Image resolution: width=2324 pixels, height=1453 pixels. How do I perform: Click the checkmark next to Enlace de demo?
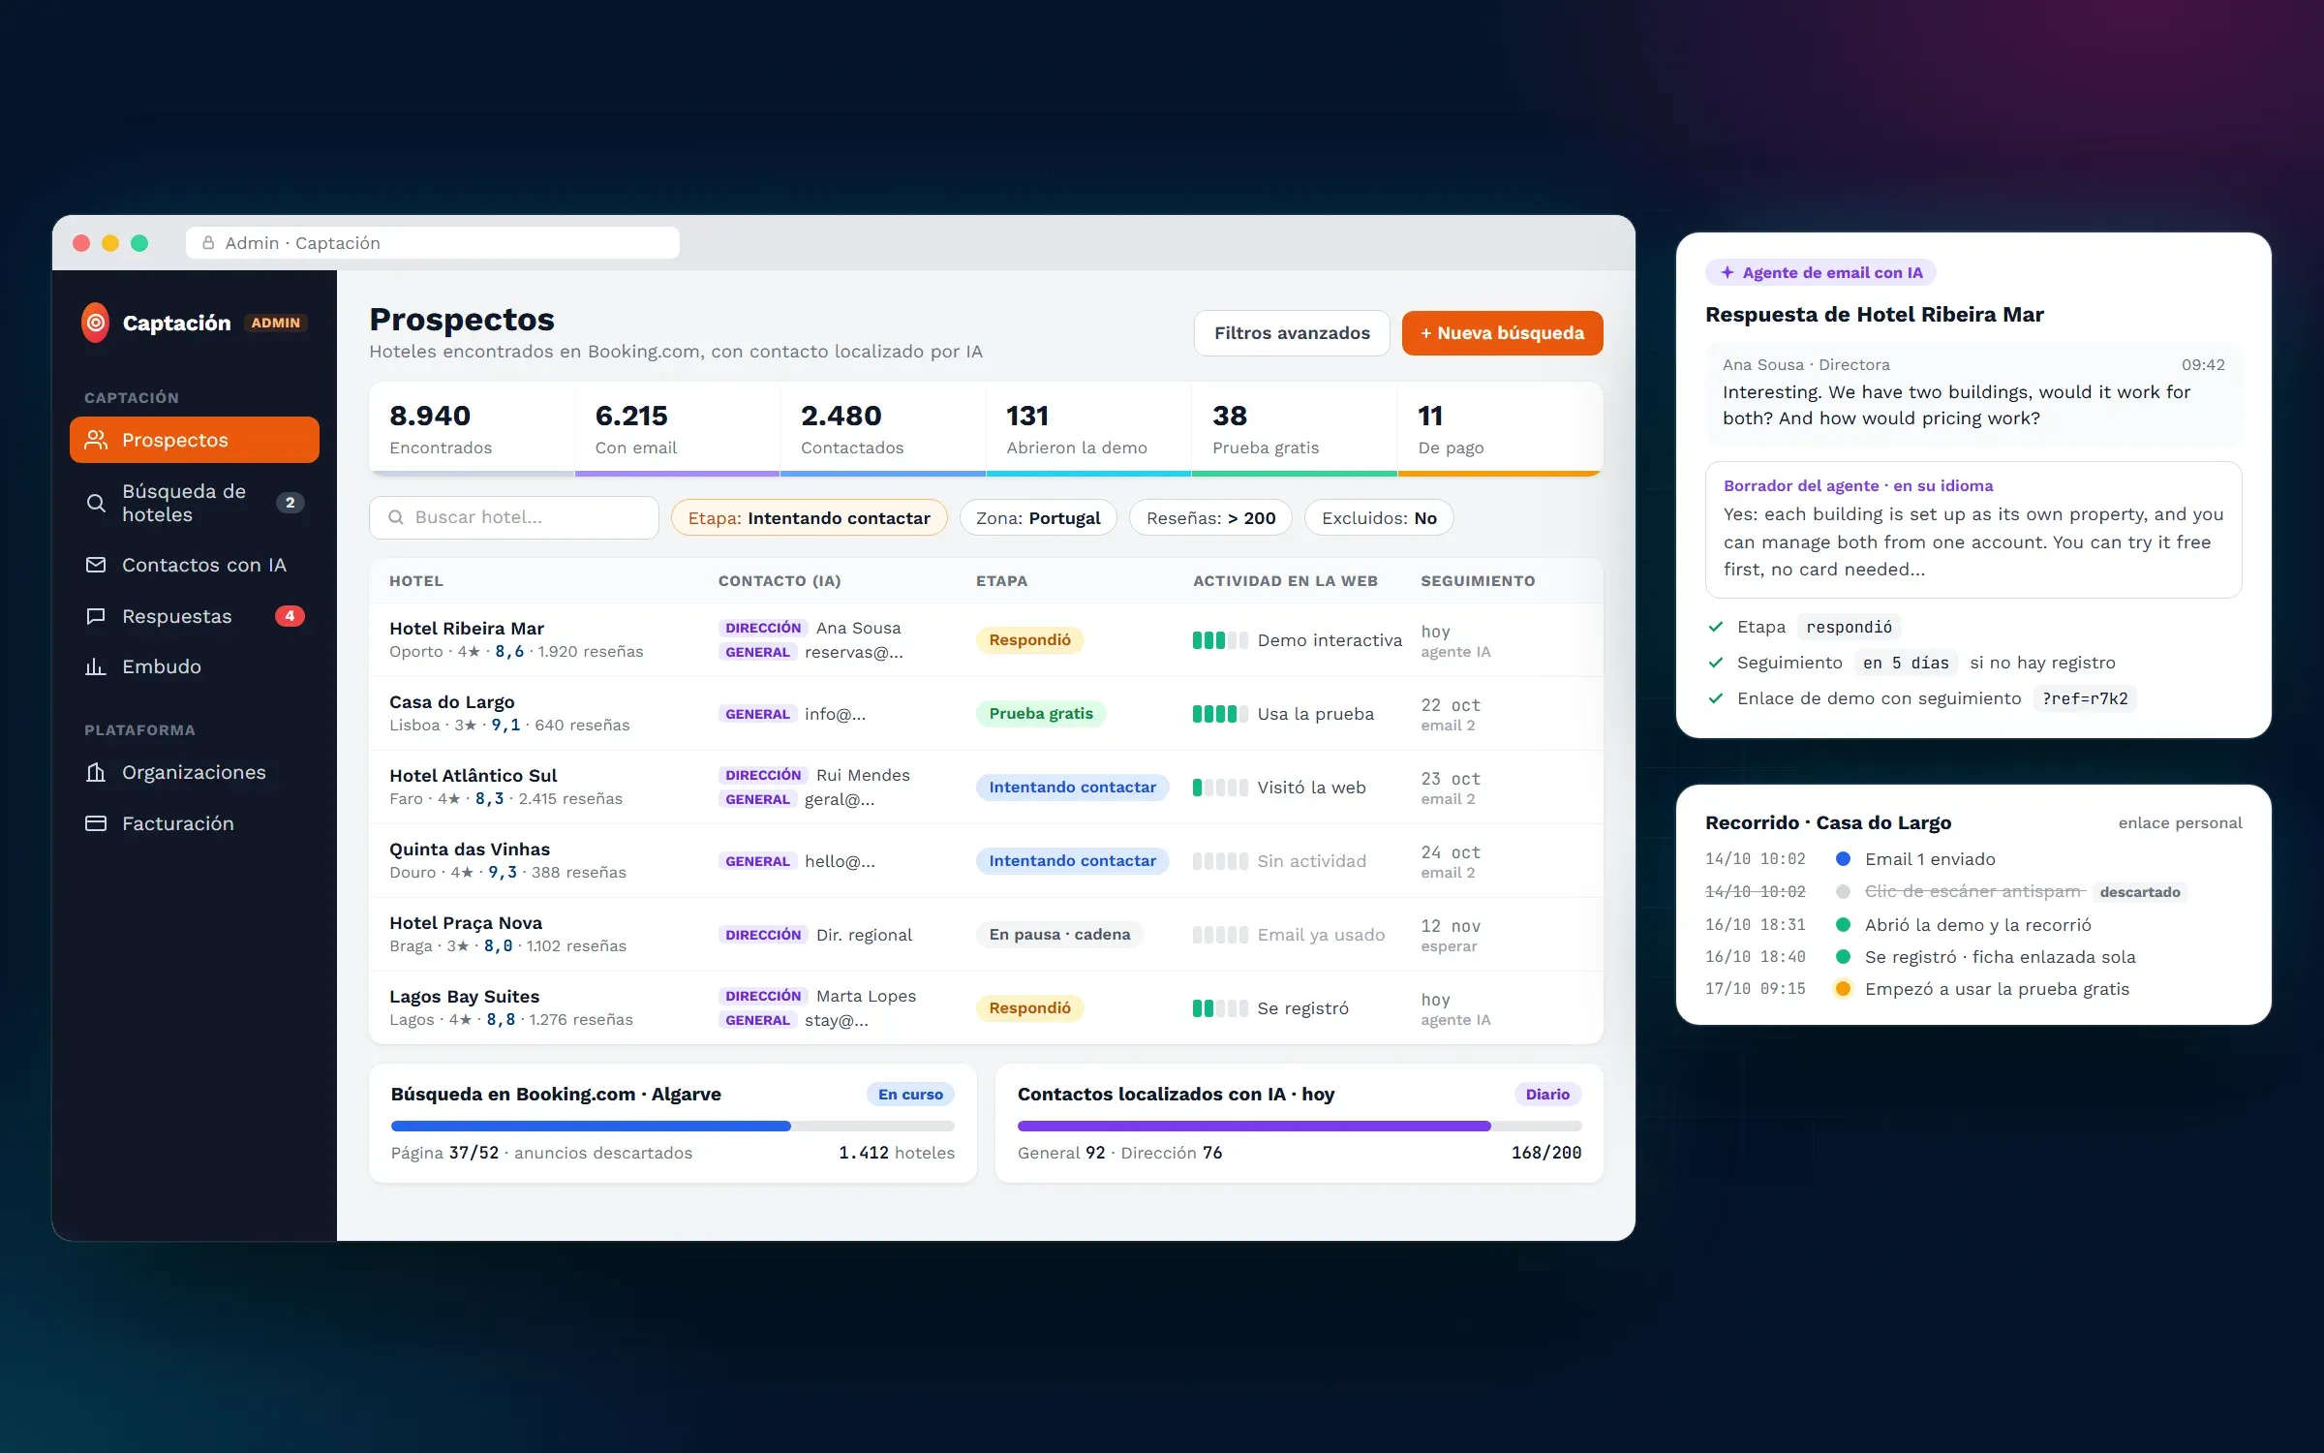[x=1716, y=698]
